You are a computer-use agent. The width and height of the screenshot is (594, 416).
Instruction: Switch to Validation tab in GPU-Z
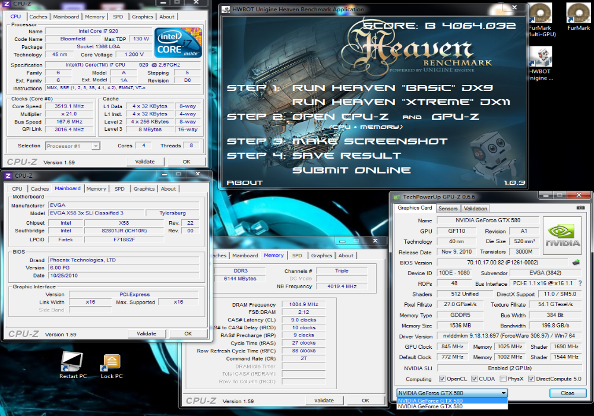coord(475,209)
